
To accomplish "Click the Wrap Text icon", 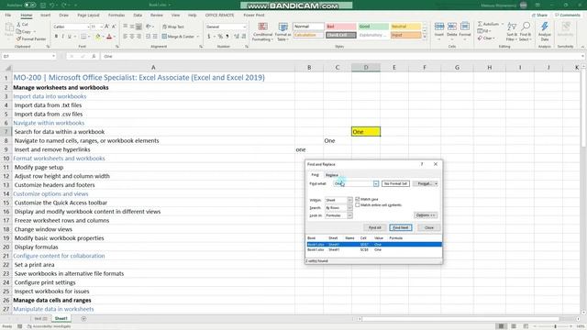I will pos(165,27).
